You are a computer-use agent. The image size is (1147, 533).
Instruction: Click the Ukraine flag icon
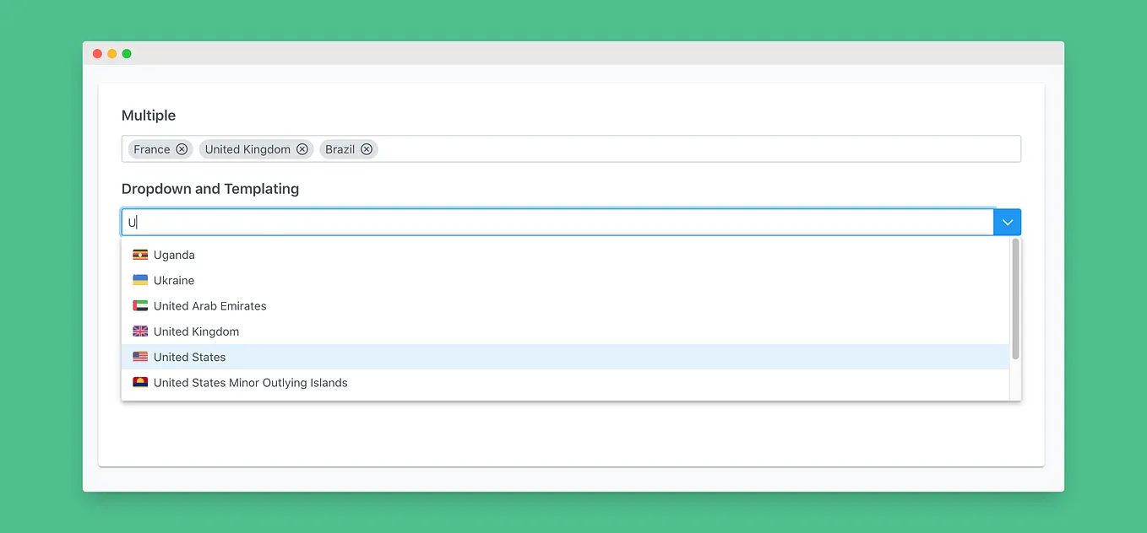(x=140, y=279)
